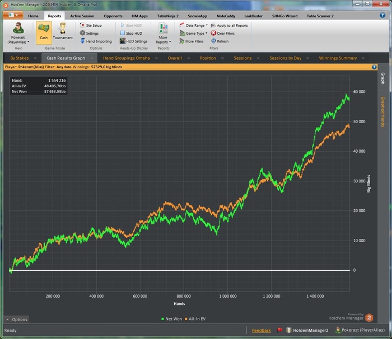Screen dimensions: 392x339
Task: Switch to Sessions by Day tab
Action: pyautogui.click(x=285, y=58)
